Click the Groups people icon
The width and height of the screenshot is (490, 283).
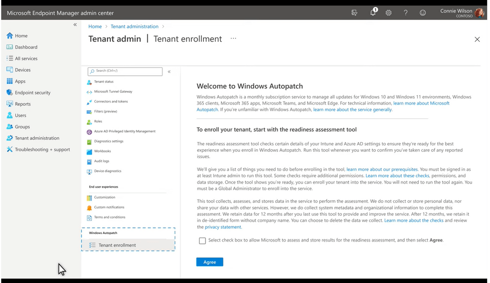pos(10,127)
